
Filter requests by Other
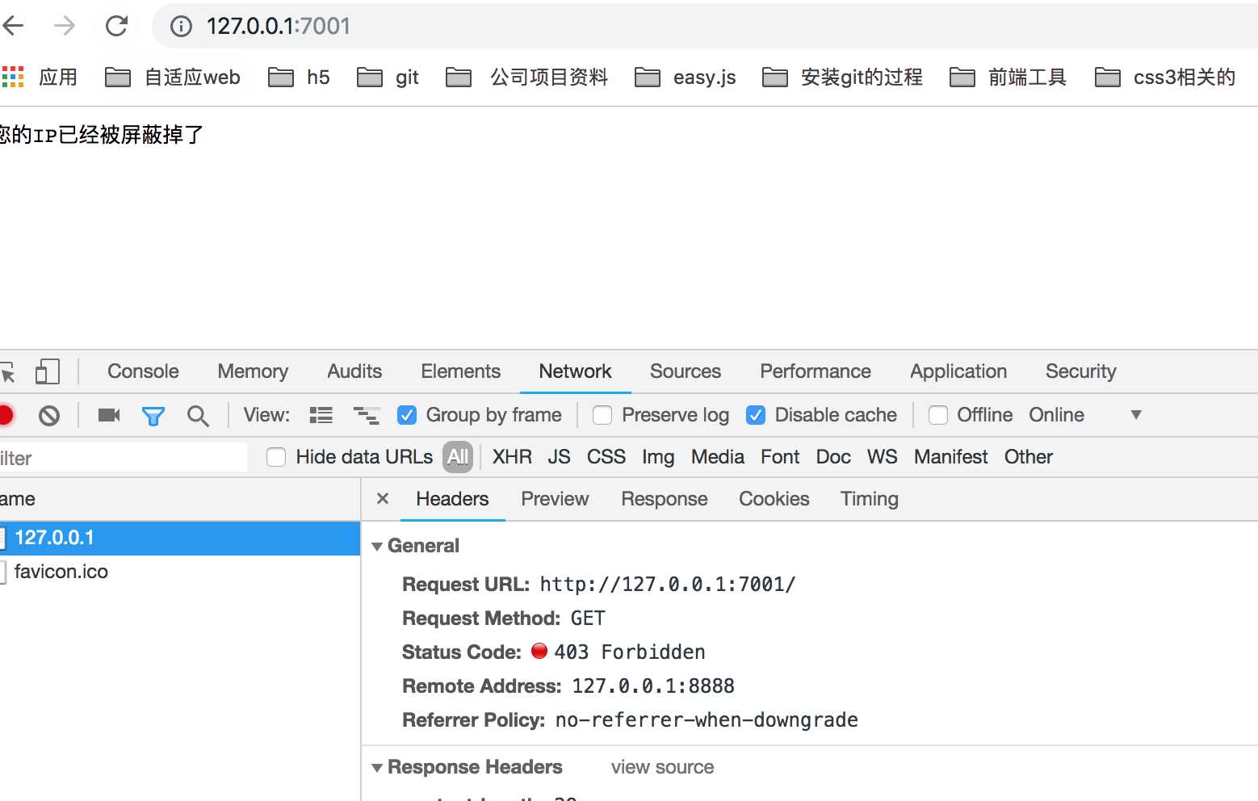pyautogui.click(x=1028, y=457)
